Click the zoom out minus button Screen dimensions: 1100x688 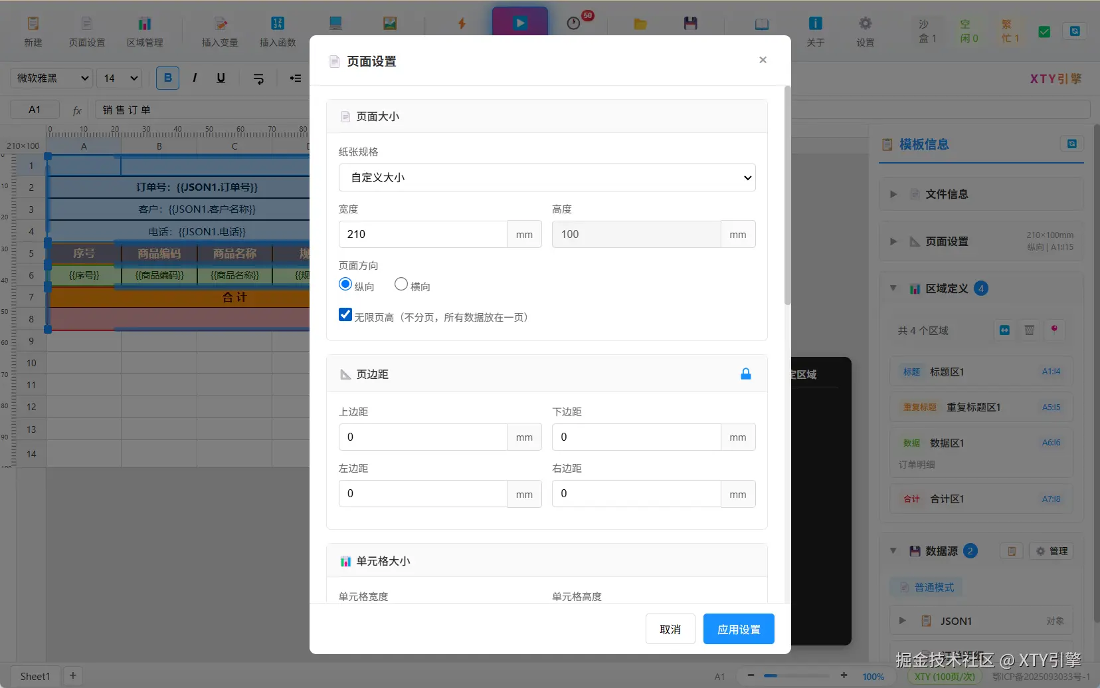pos(751,675)
